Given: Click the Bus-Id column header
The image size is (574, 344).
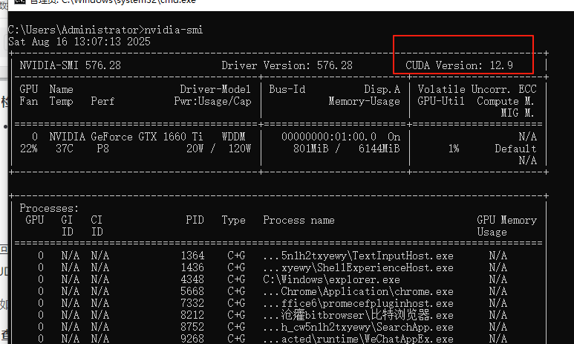Looking at the screenshot, I should (x=287, y=89).
